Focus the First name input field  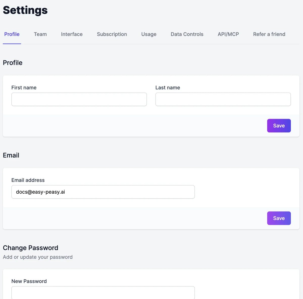point(79,99)
